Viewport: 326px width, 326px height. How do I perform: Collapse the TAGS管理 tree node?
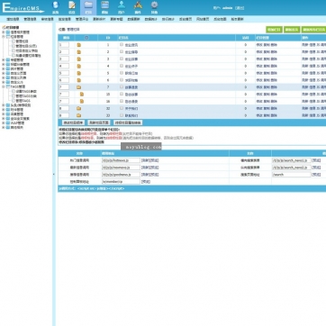[x=4, y=86]
